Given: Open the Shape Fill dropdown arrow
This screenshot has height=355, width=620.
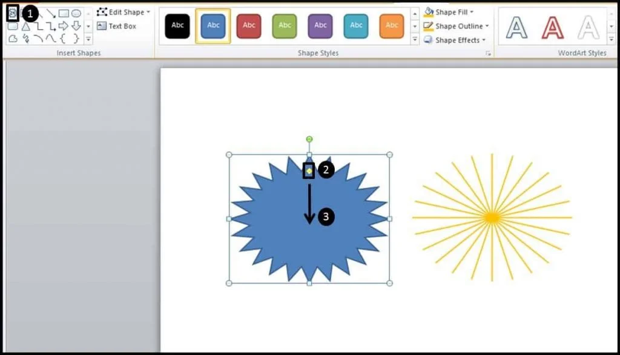Looking at the screenshot, I should 472,12.
